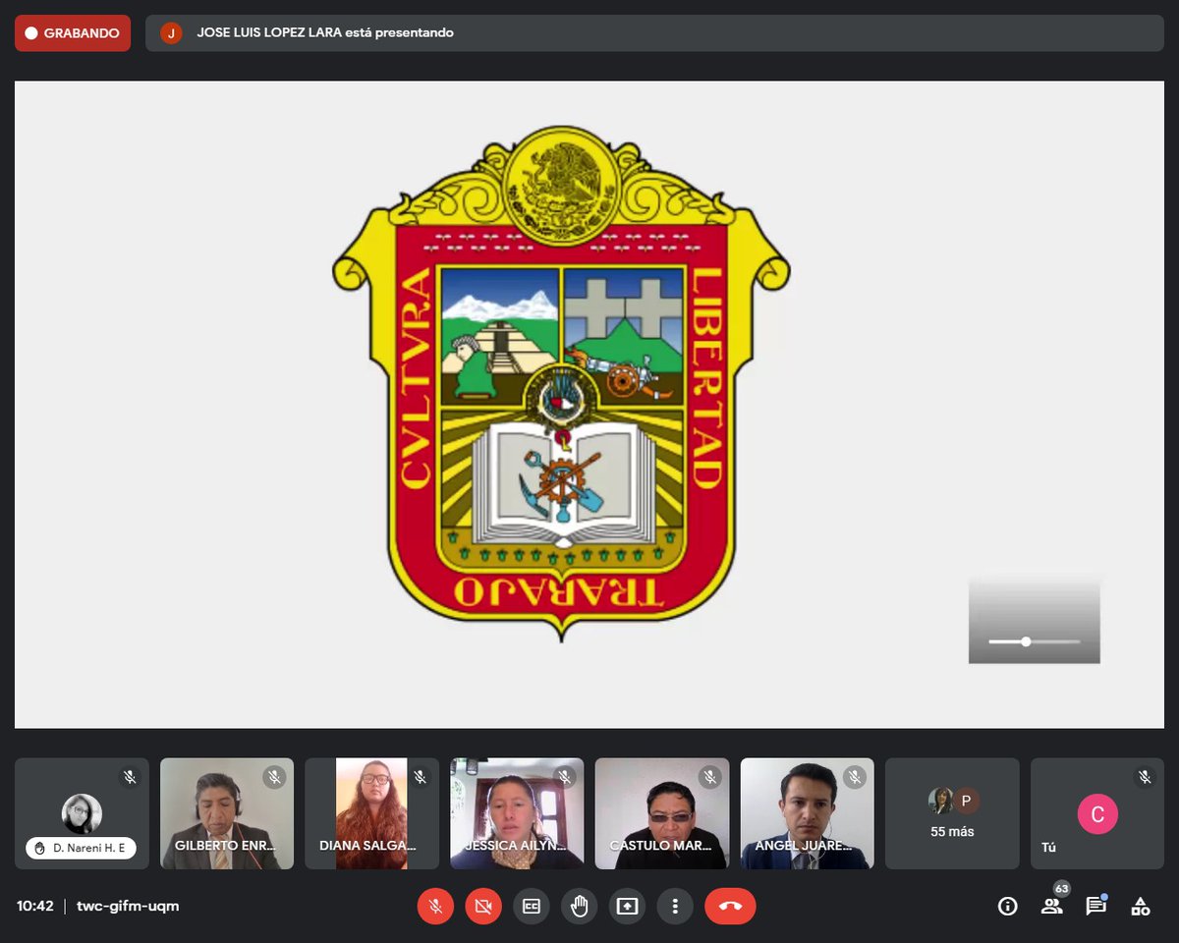Click muted mic icon on GILBERTO tile
Image resolution: width=1179 pixels, height=943 pixels.
(x=274, y=777)
